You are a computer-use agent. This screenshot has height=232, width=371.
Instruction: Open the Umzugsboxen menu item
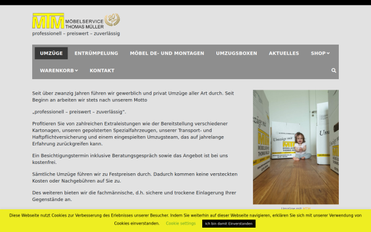(236, 53)
